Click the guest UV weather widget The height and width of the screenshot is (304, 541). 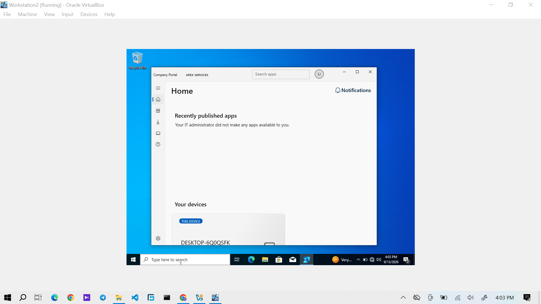(x=342, y=260)
